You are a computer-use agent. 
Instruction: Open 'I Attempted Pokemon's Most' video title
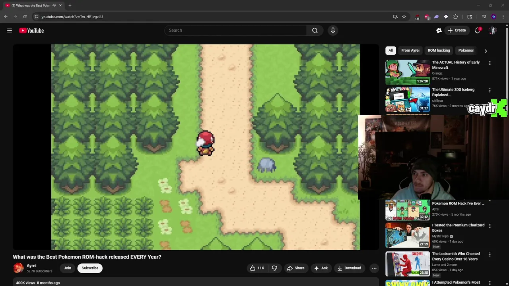coord(456,282)
